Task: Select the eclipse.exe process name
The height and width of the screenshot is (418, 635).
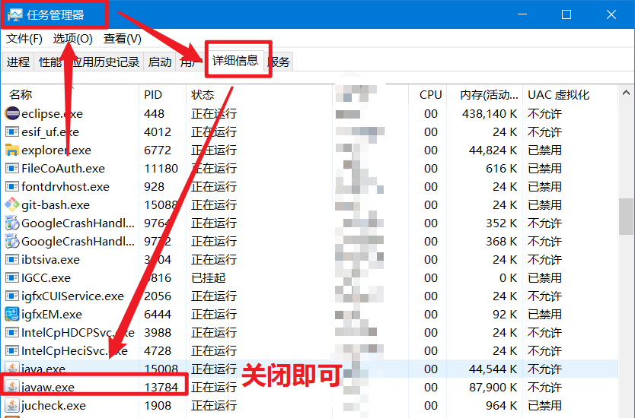Action: coord(53,113)
